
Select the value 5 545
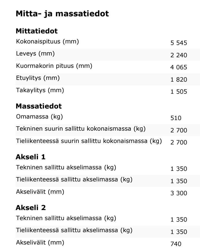coord(179,43)
